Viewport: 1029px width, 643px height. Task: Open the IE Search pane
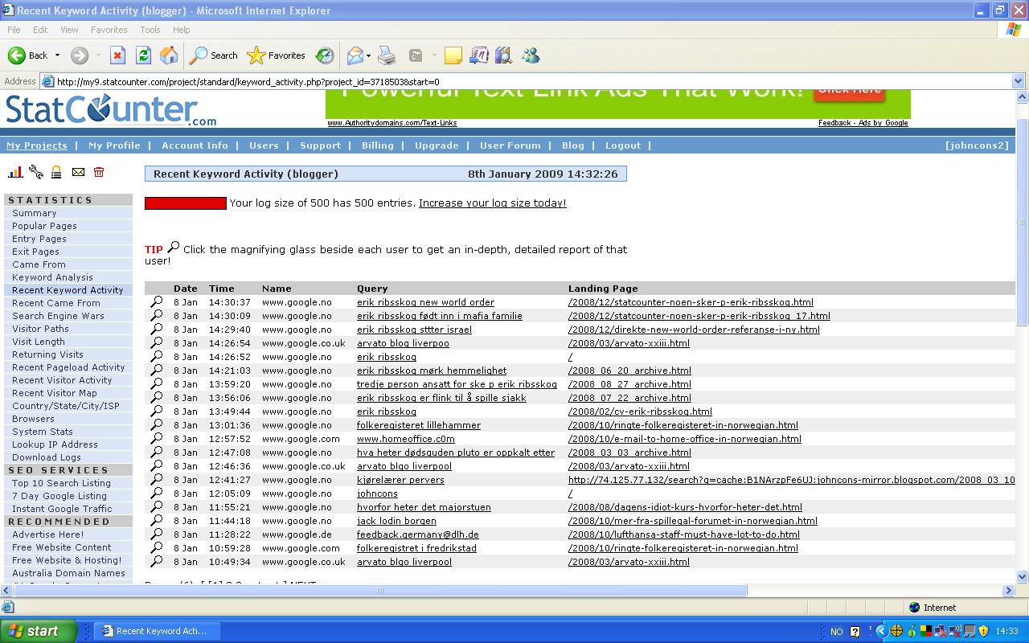pyautogui.click(x=214, y=55)
